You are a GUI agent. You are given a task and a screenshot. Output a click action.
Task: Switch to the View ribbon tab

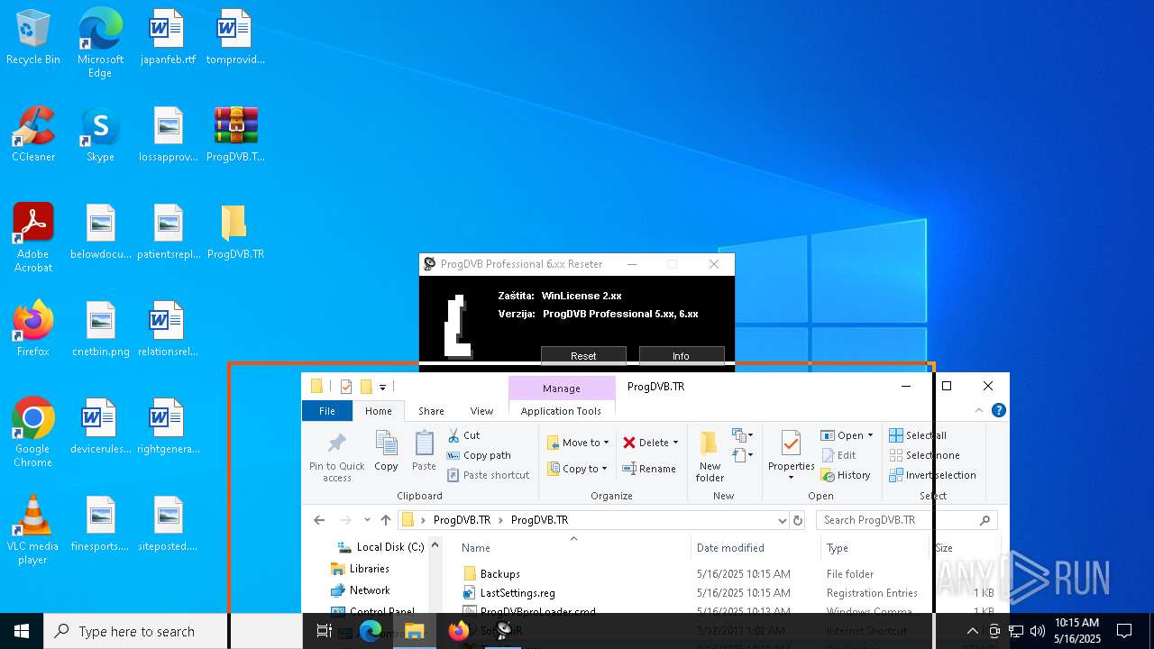[x=481, y=411]
